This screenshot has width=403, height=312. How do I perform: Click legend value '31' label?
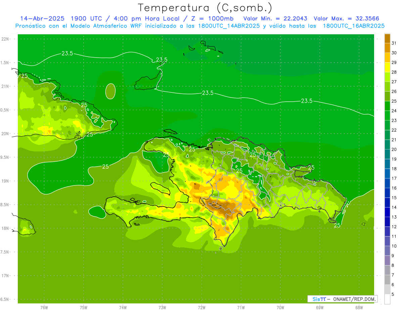click(394, 43)
